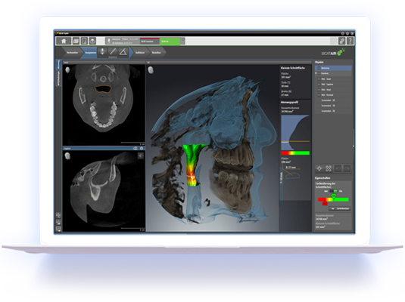
Task: Go to the Bestellen workflow step
Action: [156, 53]
